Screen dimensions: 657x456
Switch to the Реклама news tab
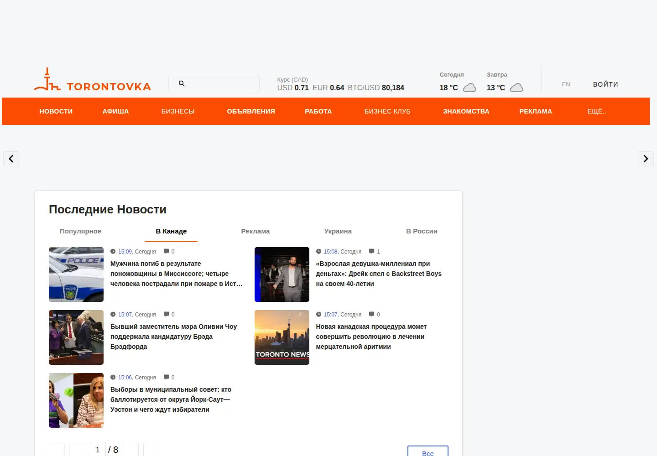click(x=255, y=231)
